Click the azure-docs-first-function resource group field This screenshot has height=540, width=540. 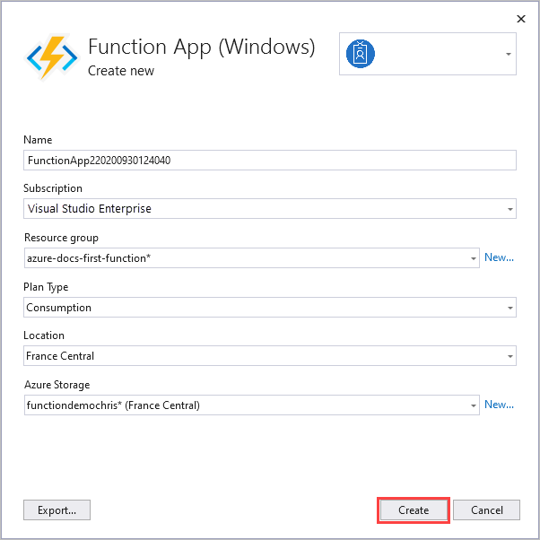click(x=252, y=258)
